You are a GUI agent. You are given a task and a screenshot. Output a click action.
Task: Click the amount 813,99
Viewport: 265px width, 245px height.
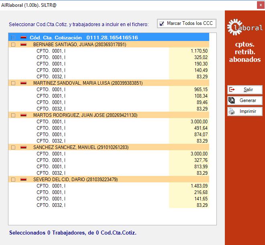201,167
